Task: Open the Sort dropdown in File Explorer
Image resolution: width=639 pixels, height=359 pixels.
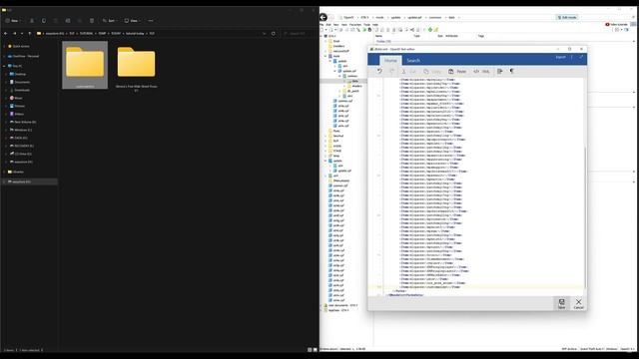Action: click(x=110, y=20)
